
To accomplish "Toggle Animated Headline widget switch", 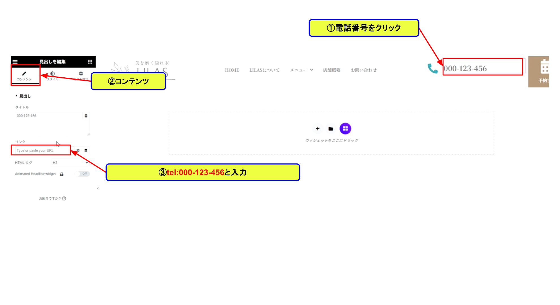I will pos(83,174).
